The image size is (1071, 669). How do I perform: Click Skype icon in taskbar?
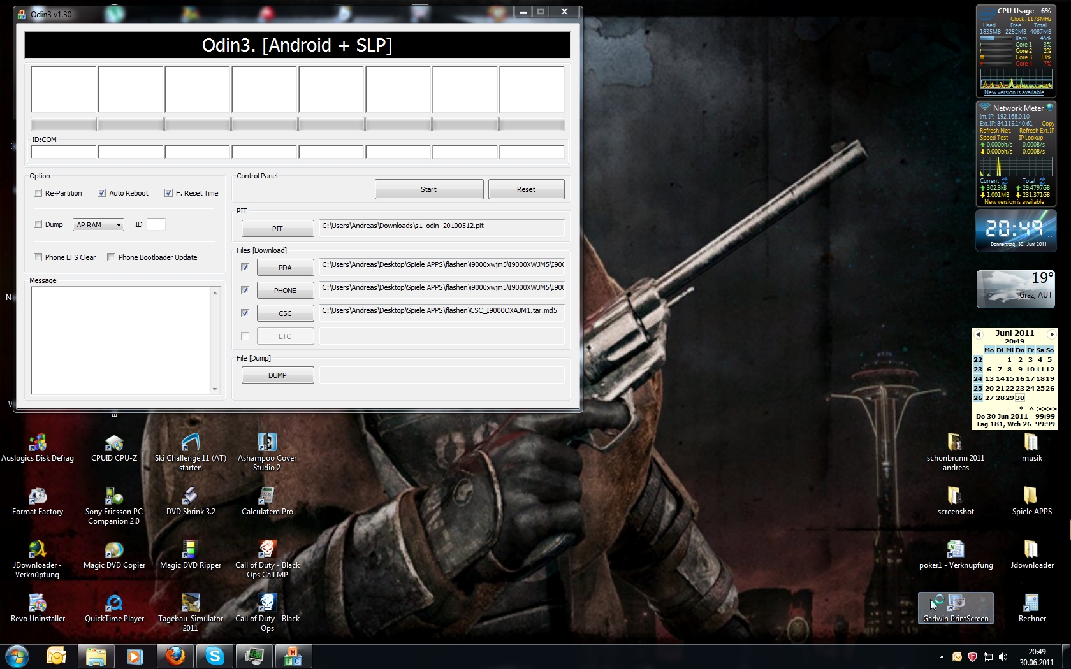pos(214,656)
